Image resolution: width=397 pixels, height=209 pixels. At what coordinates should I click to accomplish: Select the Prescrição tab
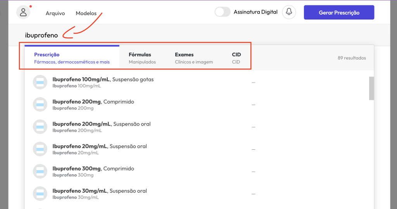click(x=72, y=58)
